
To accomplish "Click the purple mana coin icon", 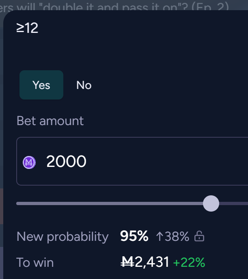I will coord(29,162).
